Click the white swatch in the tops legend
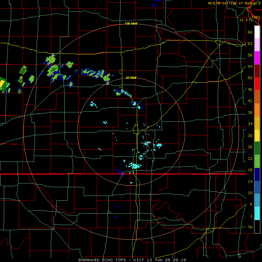The width and height of the screenshot is (262, 262). coord(257,32)
